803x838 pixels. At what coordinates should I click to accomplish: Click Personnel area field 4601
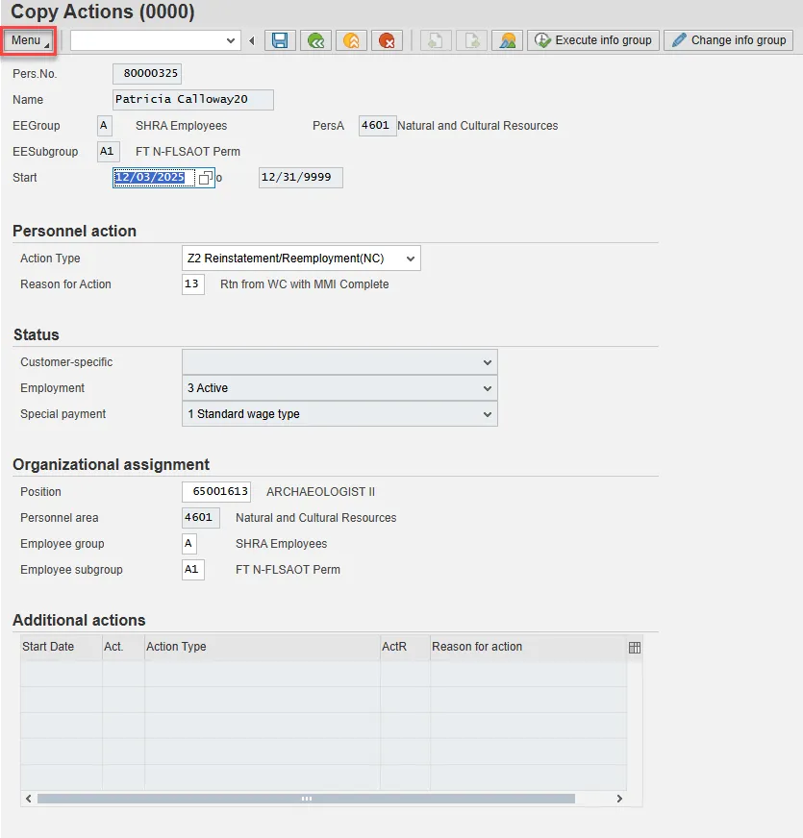[201, 518]
